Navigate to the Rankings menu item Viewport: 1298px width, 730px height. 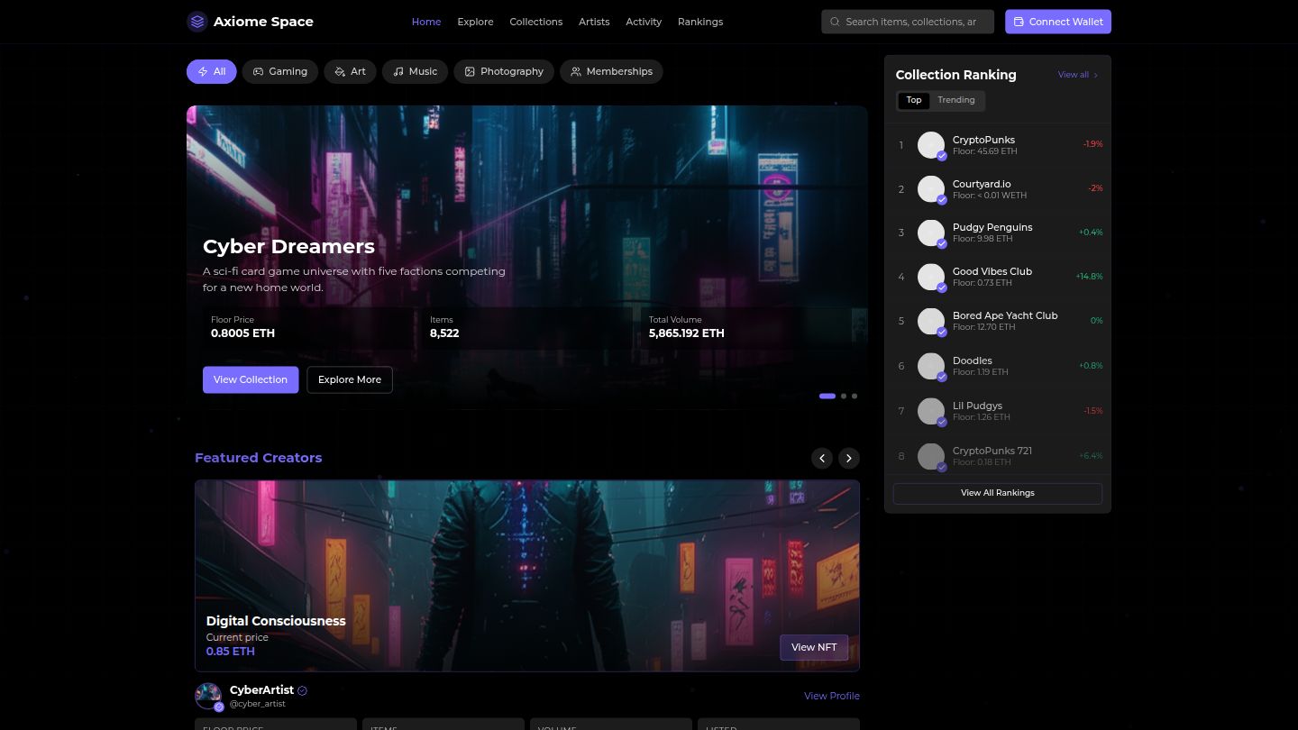(x=700, y=21)
